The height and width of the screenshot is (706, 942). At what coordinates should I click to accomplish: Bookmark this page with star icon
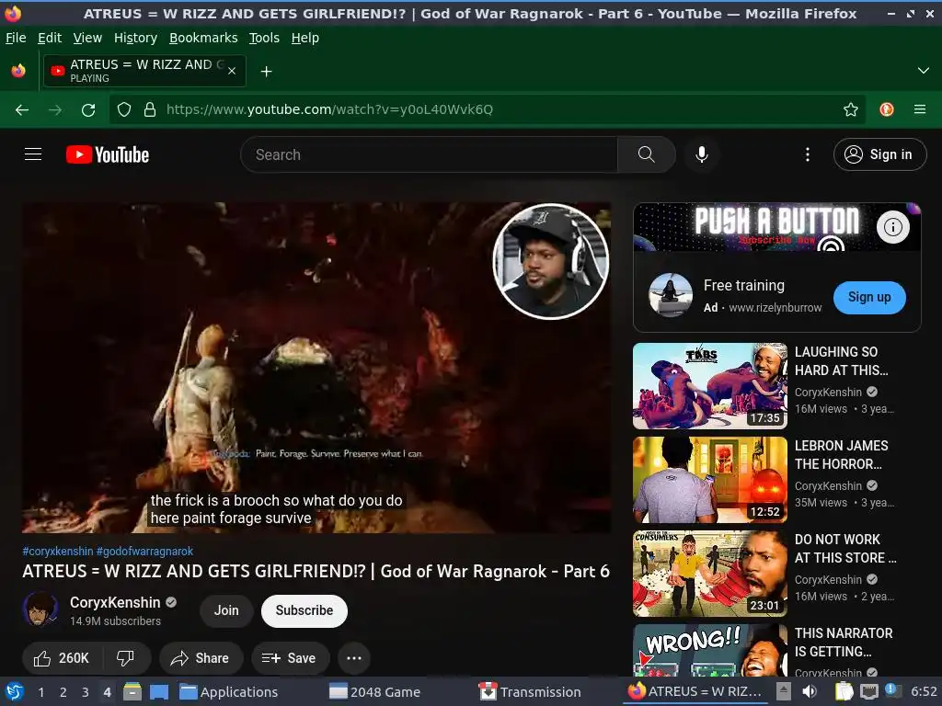click(x=850, y=109)
